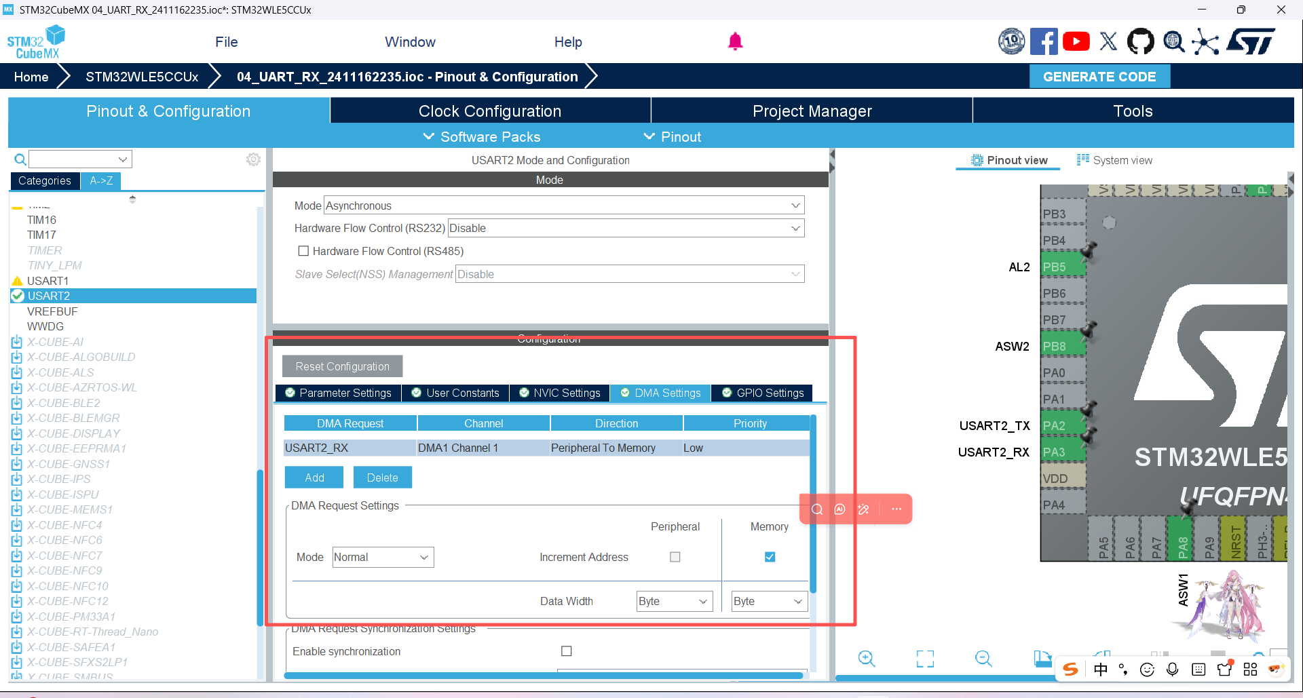Open the ST logo link

coord(1251,41)
